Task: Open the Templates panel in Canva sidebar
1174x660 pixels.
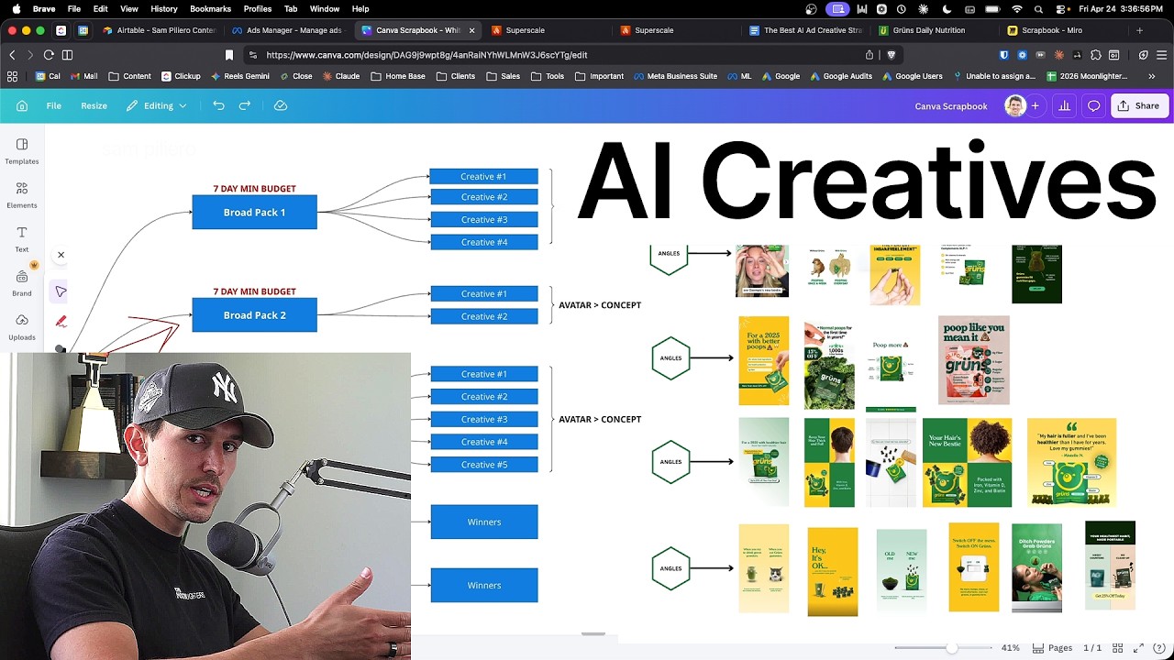Action: [x=22, y=151]
